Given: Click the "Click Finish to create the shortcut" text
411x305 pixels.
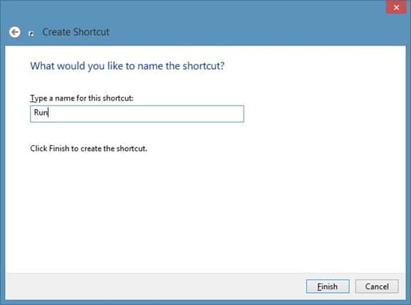Looking at the screenshot, I should tap(88, 148).
